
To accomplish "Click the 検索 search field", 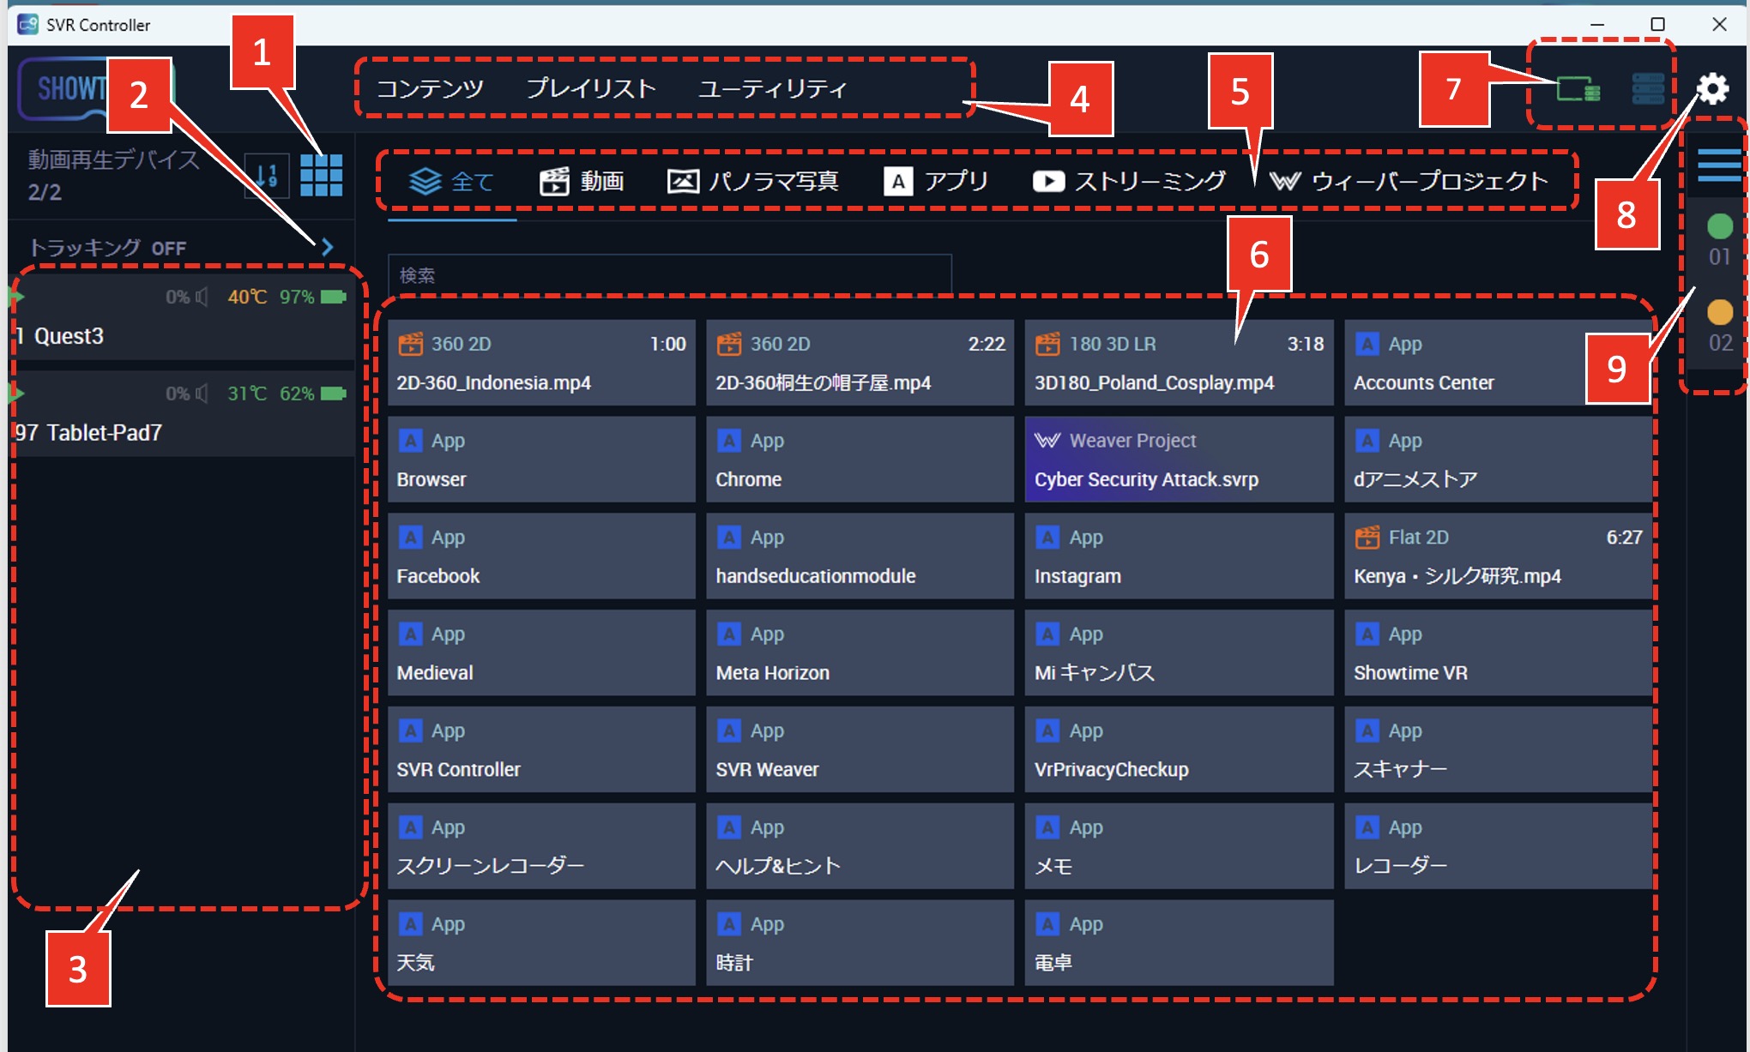I will (669, 275).
